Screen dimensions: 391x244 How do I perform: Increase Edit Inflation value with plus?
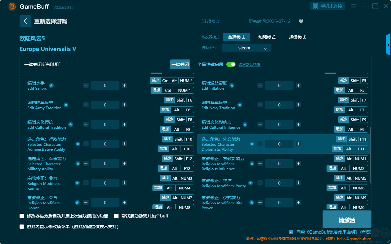point(298,85)
